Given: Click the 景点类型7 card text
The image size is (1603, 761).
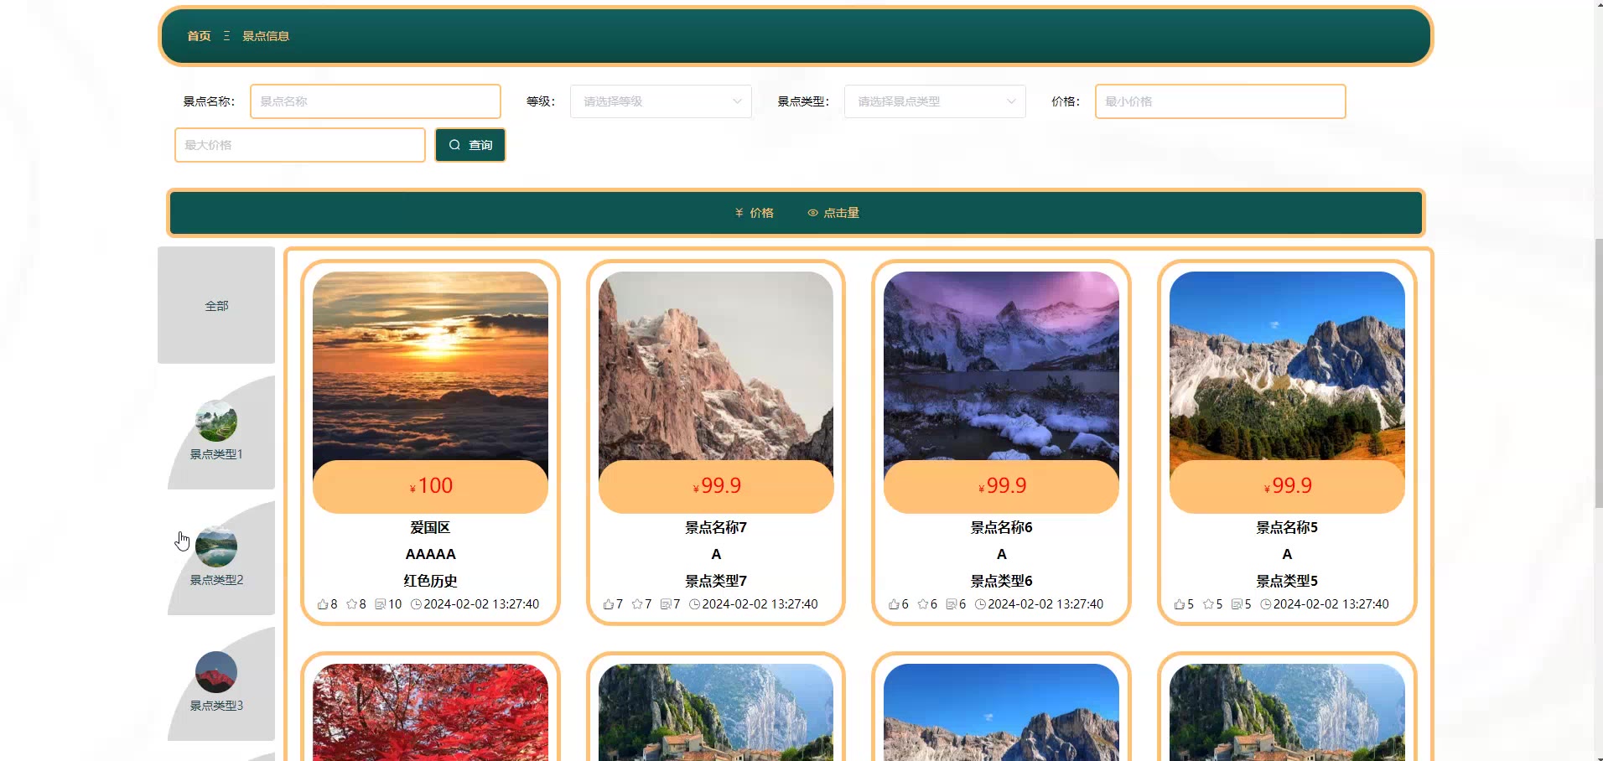Looking at the screenshot, I should (716, 581).
